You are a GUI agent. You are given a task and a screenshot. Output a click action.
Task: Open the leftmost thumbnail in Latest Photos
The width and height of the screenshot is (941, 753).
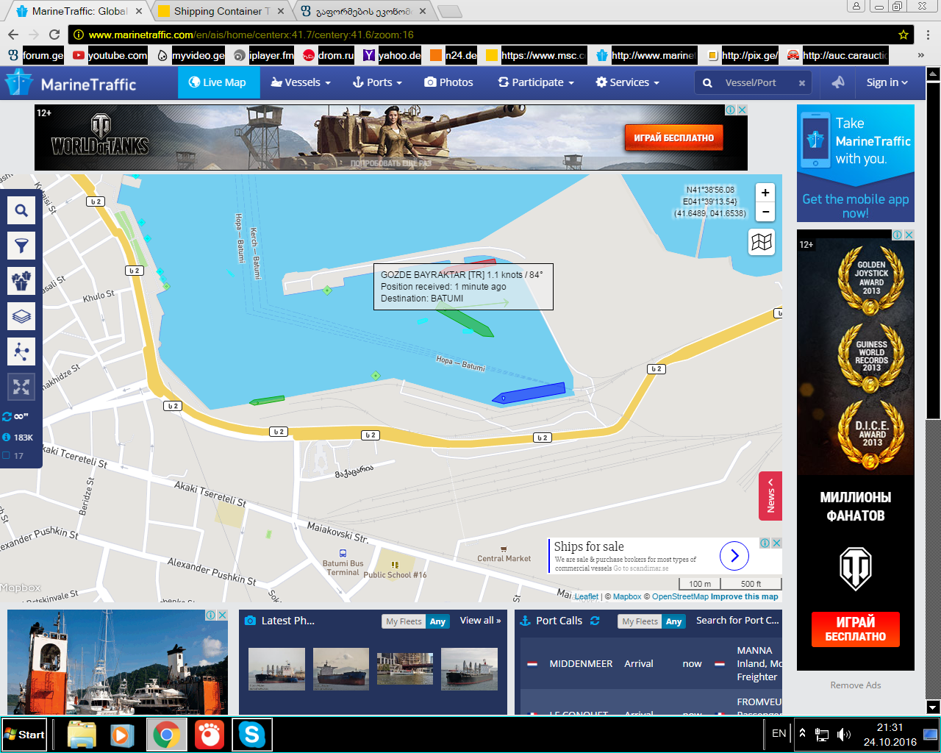(276, 669)
